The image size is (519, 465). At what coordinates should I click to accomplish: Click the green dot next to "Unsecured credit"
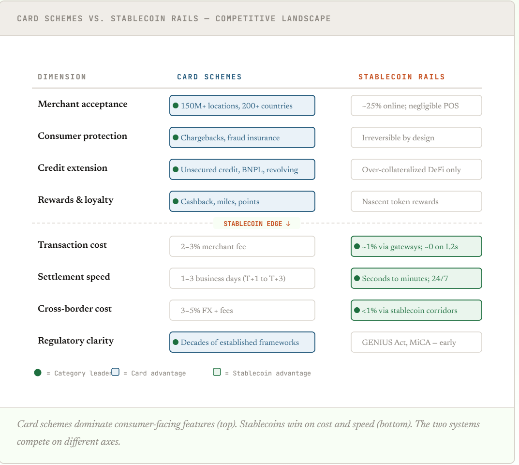[176, 169]
